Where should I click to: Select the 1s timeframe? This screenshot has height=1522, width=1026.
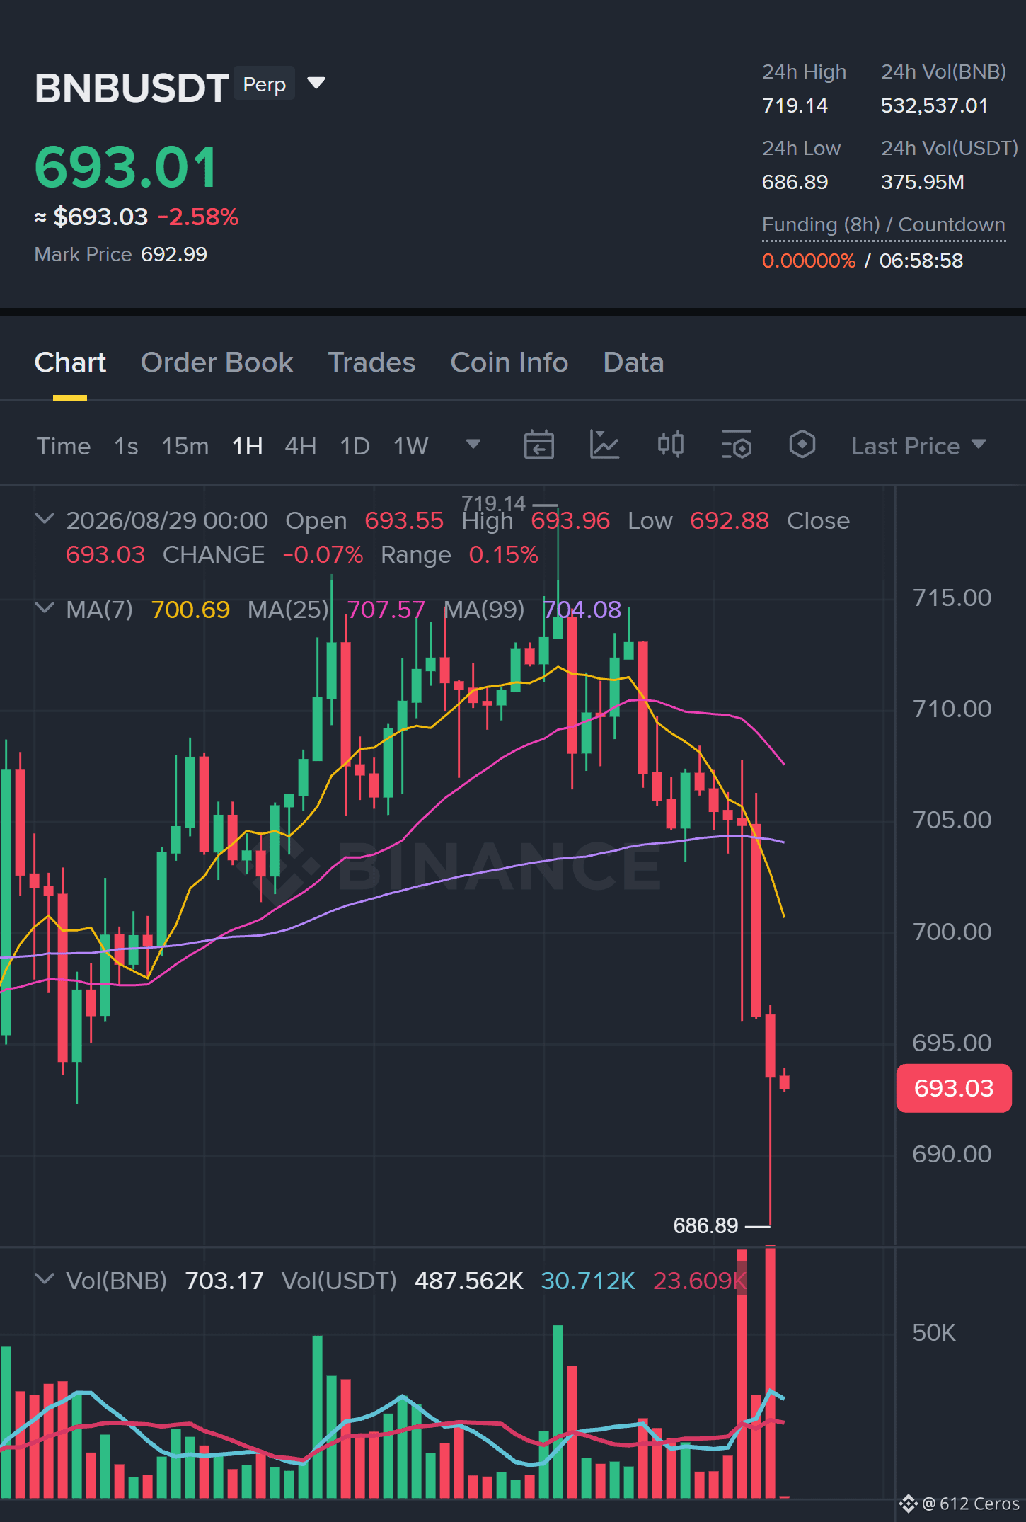(126, 446)
